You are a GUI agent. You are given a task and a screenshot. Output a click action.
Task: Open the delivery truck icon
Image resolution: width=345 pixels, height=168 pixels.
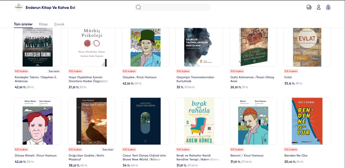309,7
